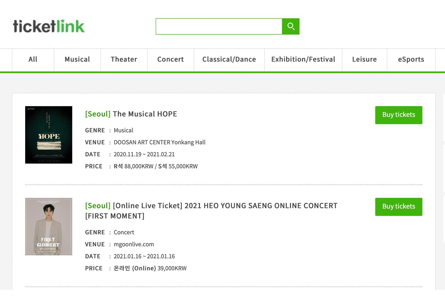The image size is (445, 297).
Task: Buy tickets for Heo Young Saeng concert
Action: (x=399, y=207)
